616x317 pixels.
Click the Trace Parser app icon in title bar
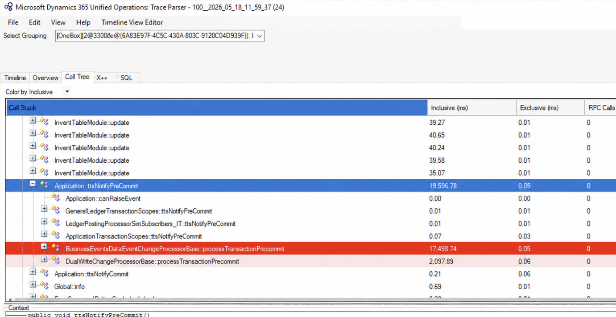8,7
